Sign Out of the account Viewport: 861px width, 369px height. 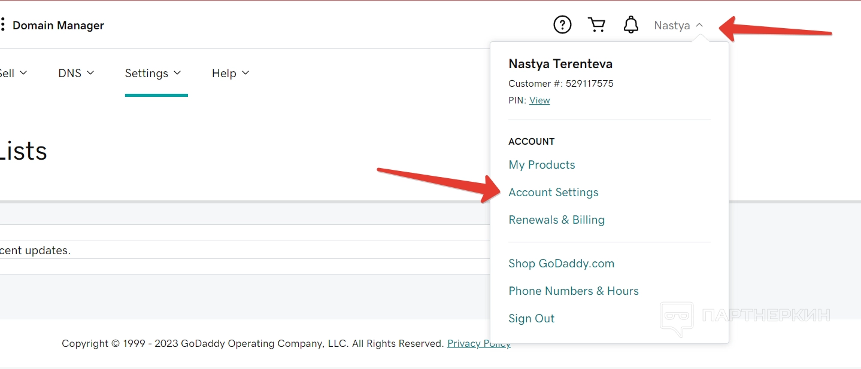click(531, 319)
